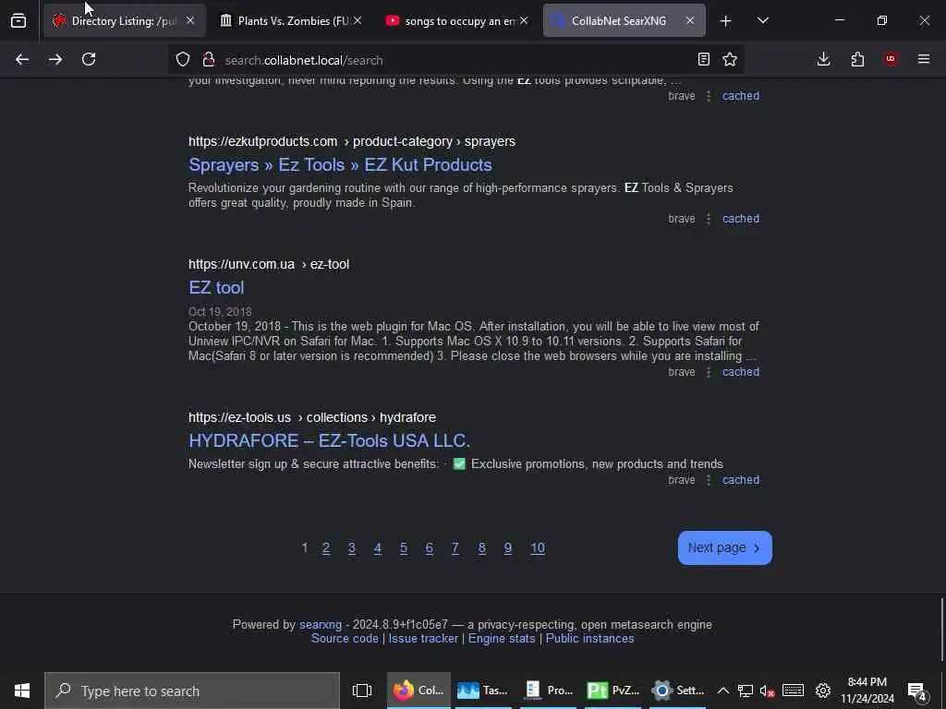Open tracking protection shield icon

183,59
